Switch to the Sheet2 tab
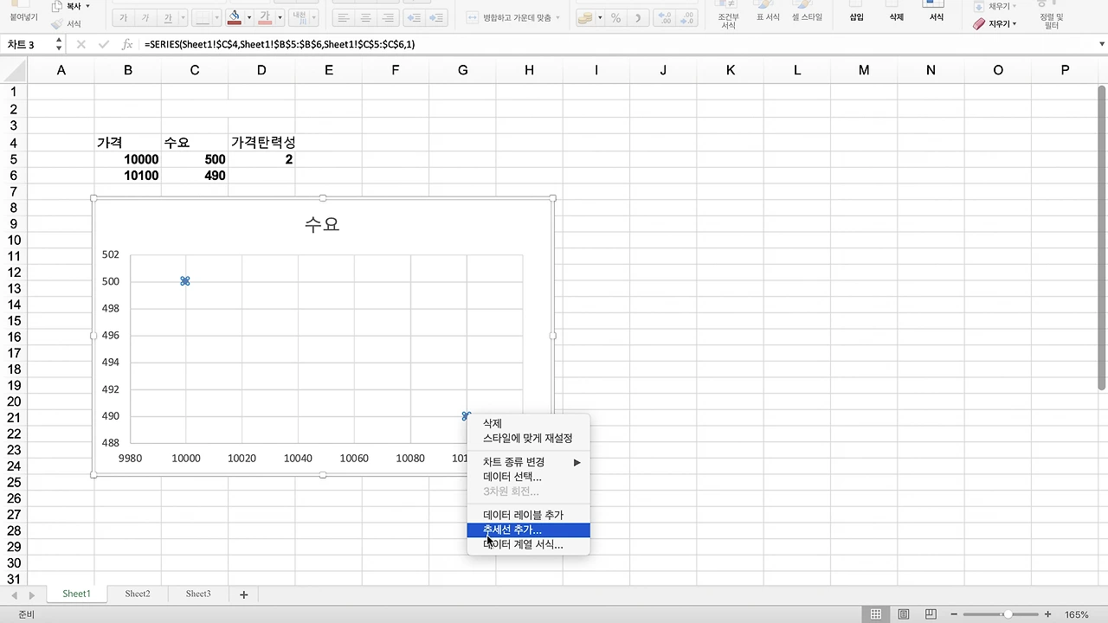Screen dimensions: 1108x623 tap(137, 594)
